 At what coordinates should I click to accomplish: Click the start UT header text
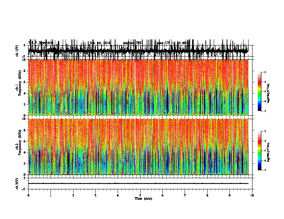pyautogui.click(x=173, y=43)
